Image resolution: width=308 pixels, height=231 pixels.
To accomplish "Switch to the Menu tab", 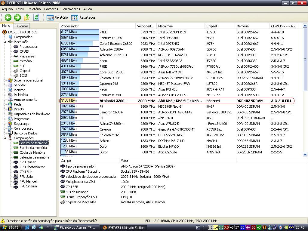I will [x=6, y=26].
